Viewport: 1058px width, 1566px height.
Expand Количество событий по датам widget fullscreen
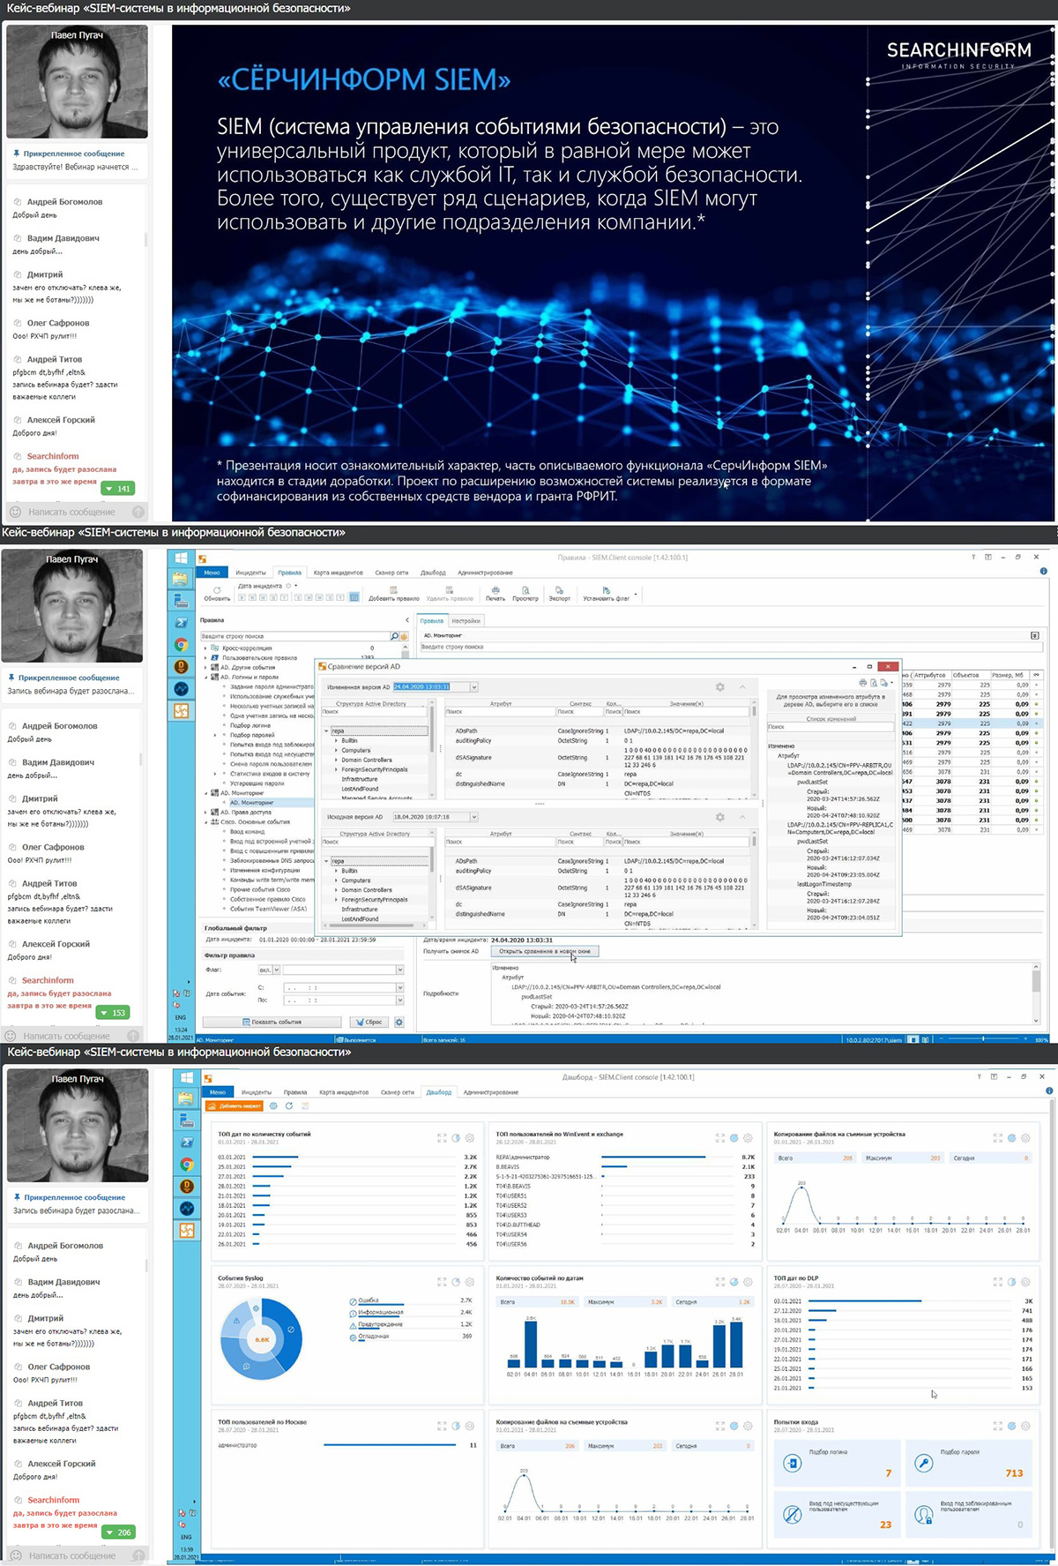719,1282
